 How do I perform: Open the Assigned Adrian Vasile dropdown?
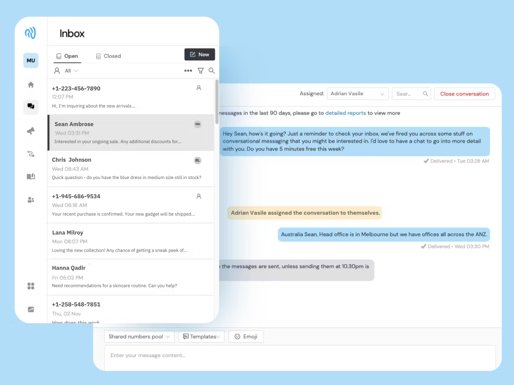coord(357,94)
